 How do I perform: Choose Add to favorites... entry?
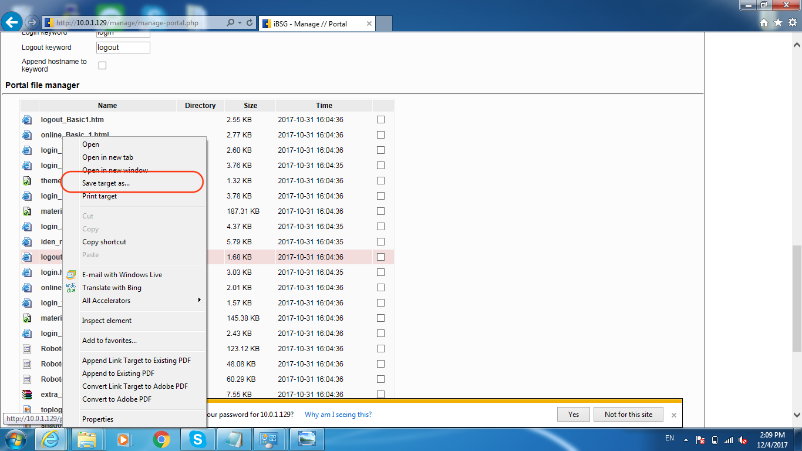[x=109, y=341]
